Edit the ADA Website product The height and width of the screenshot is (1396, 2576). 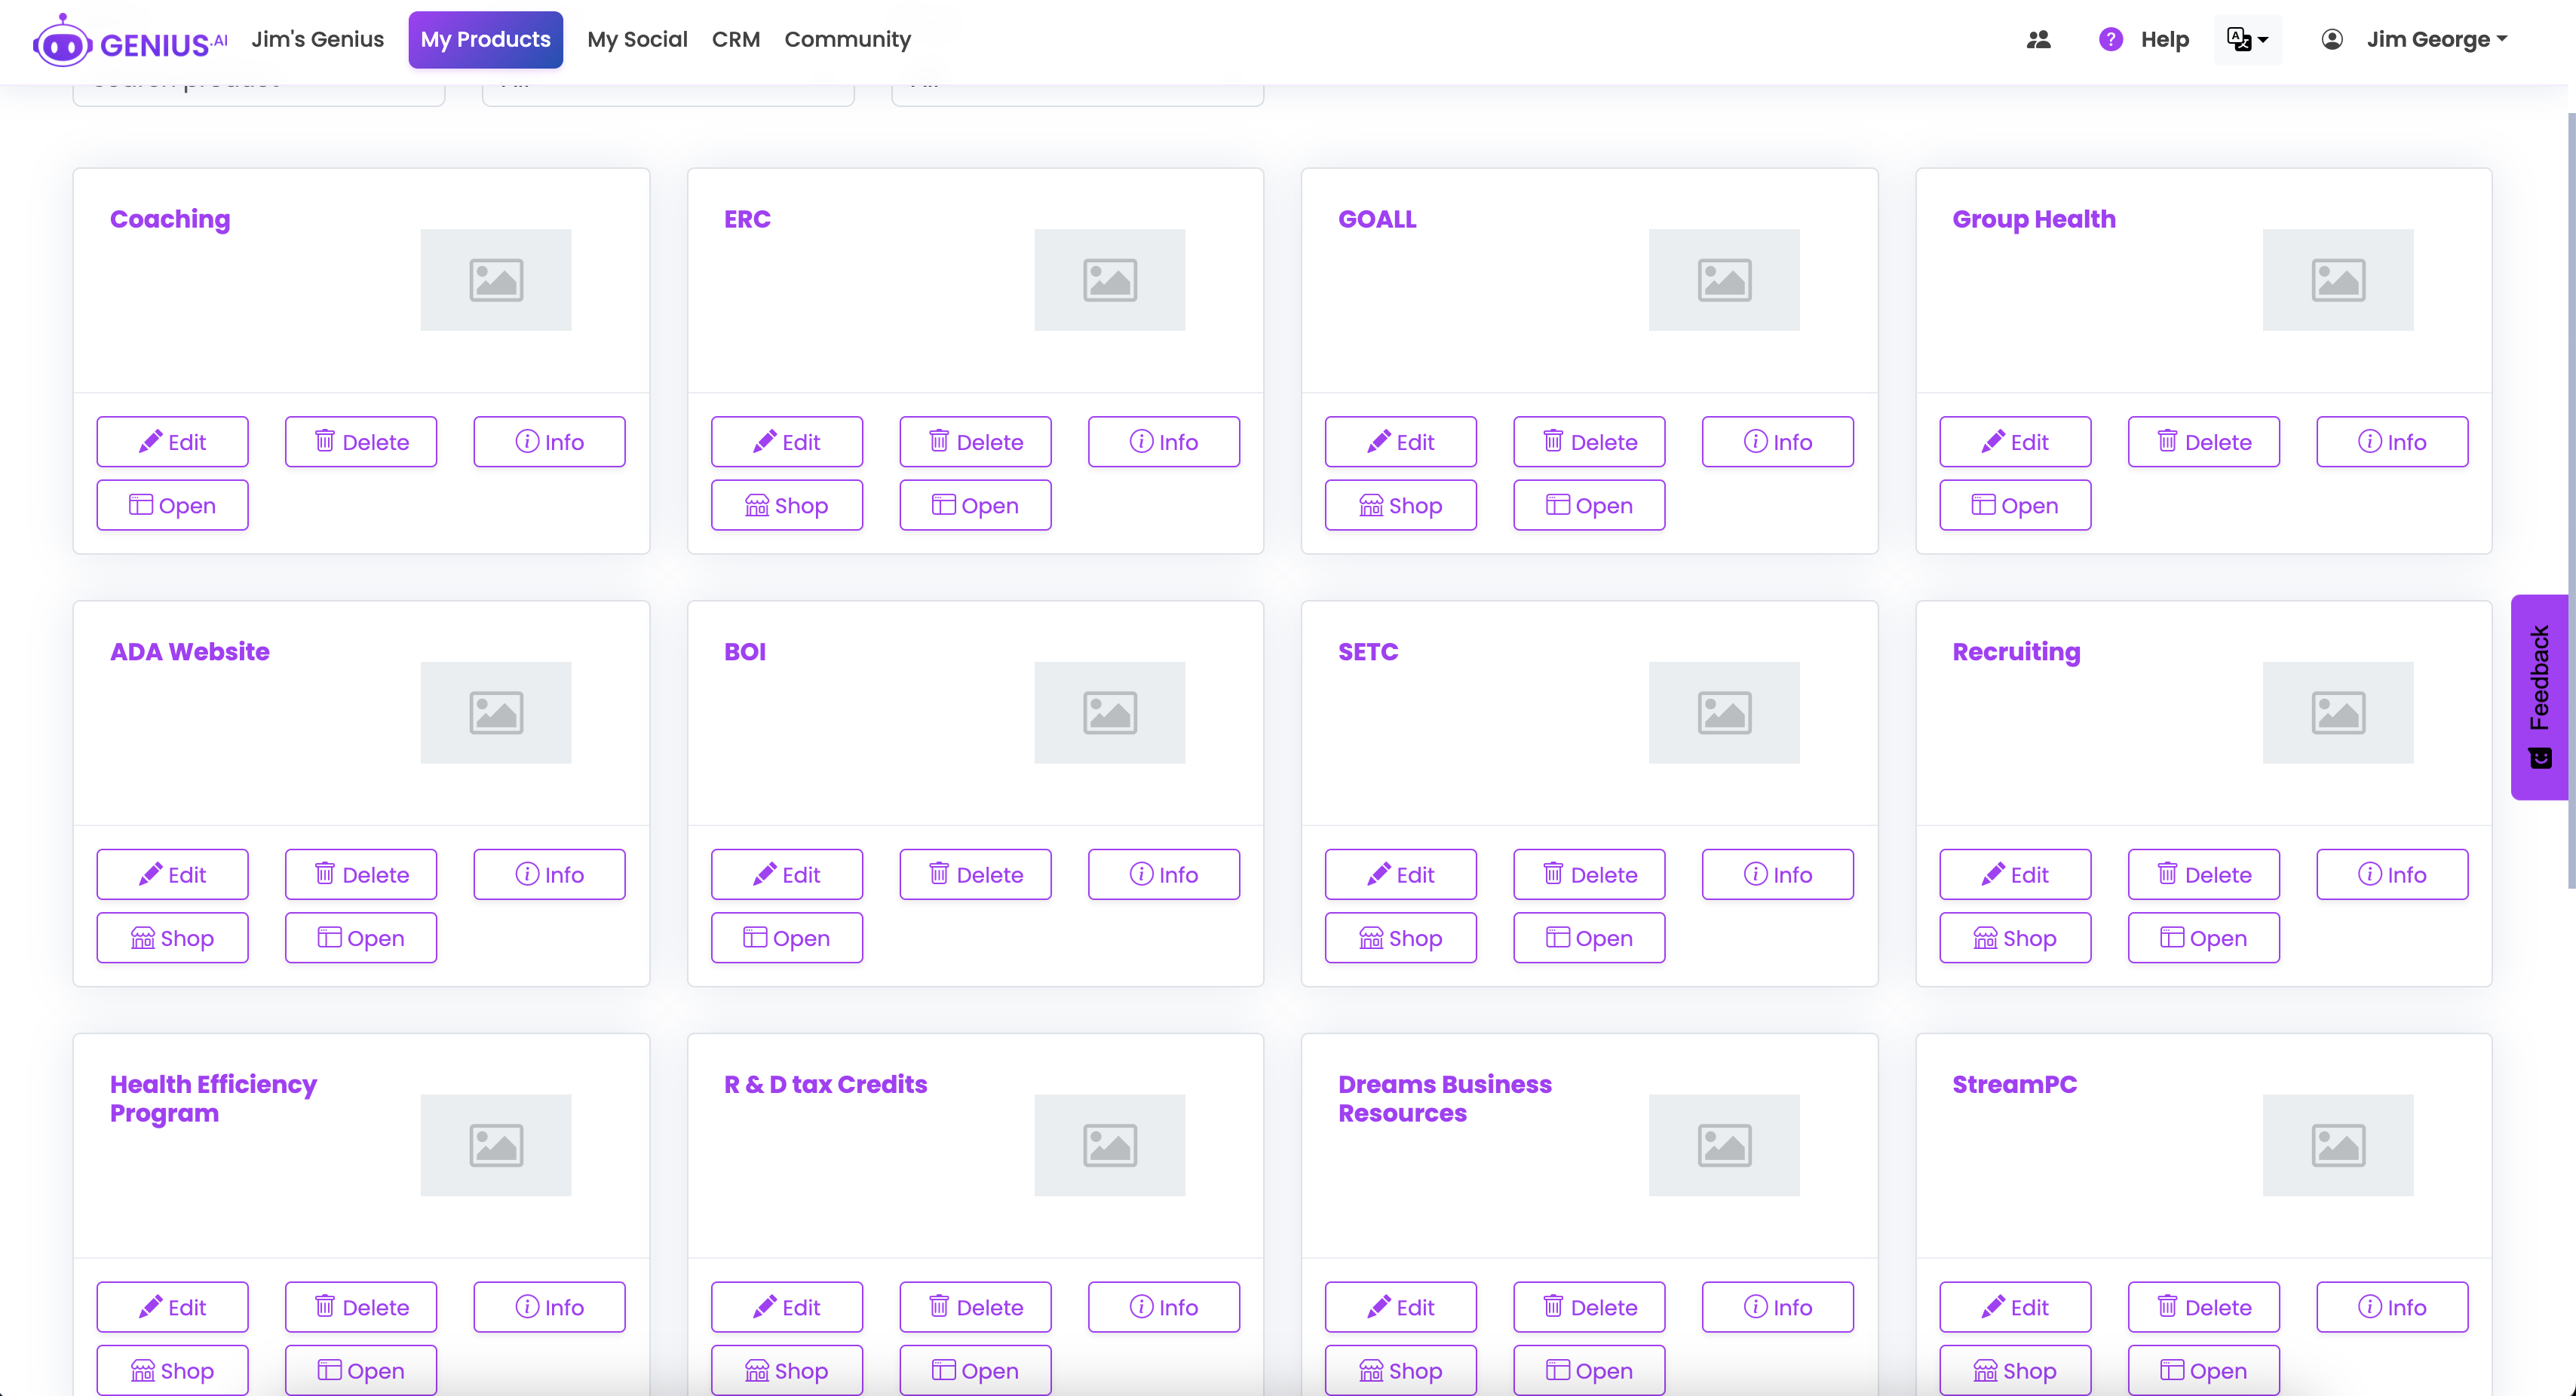pyautogui.click(x=172, y=874)
